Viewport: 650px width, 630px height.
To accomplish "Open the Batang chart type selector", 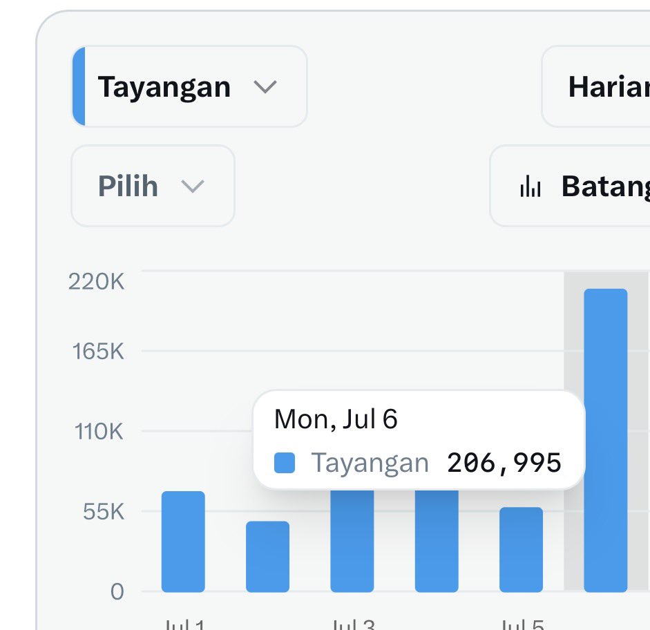I will 570,186.
